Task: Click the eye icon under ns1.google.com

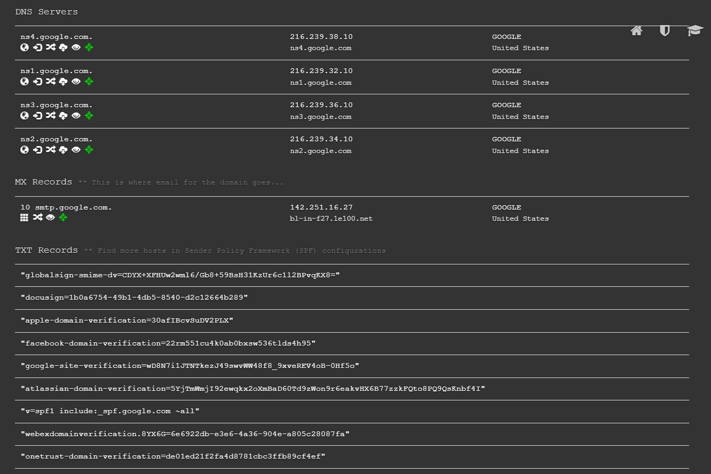Action: pyautogui.click(x=76, y=82)
